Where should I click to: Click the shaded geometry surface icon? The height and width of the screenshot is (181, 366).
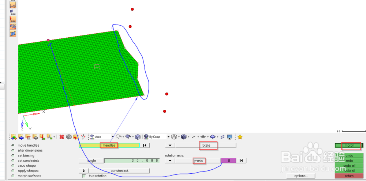pyautogui.click(x=128, y=137)
